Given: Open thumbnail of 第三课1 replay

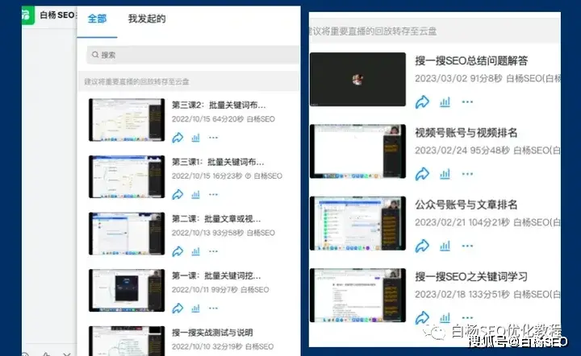Looking at the screenshot, I should [x=127, y=176].
